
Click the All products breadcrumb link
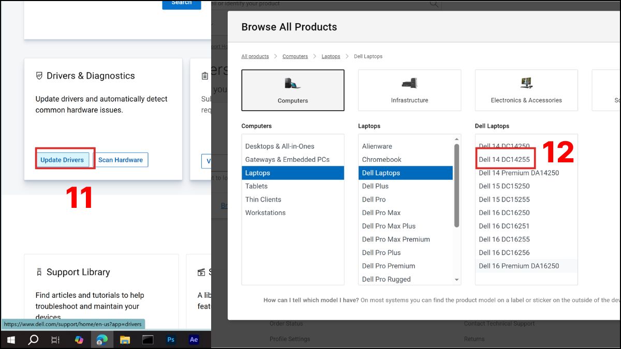(x=255, y=56)
